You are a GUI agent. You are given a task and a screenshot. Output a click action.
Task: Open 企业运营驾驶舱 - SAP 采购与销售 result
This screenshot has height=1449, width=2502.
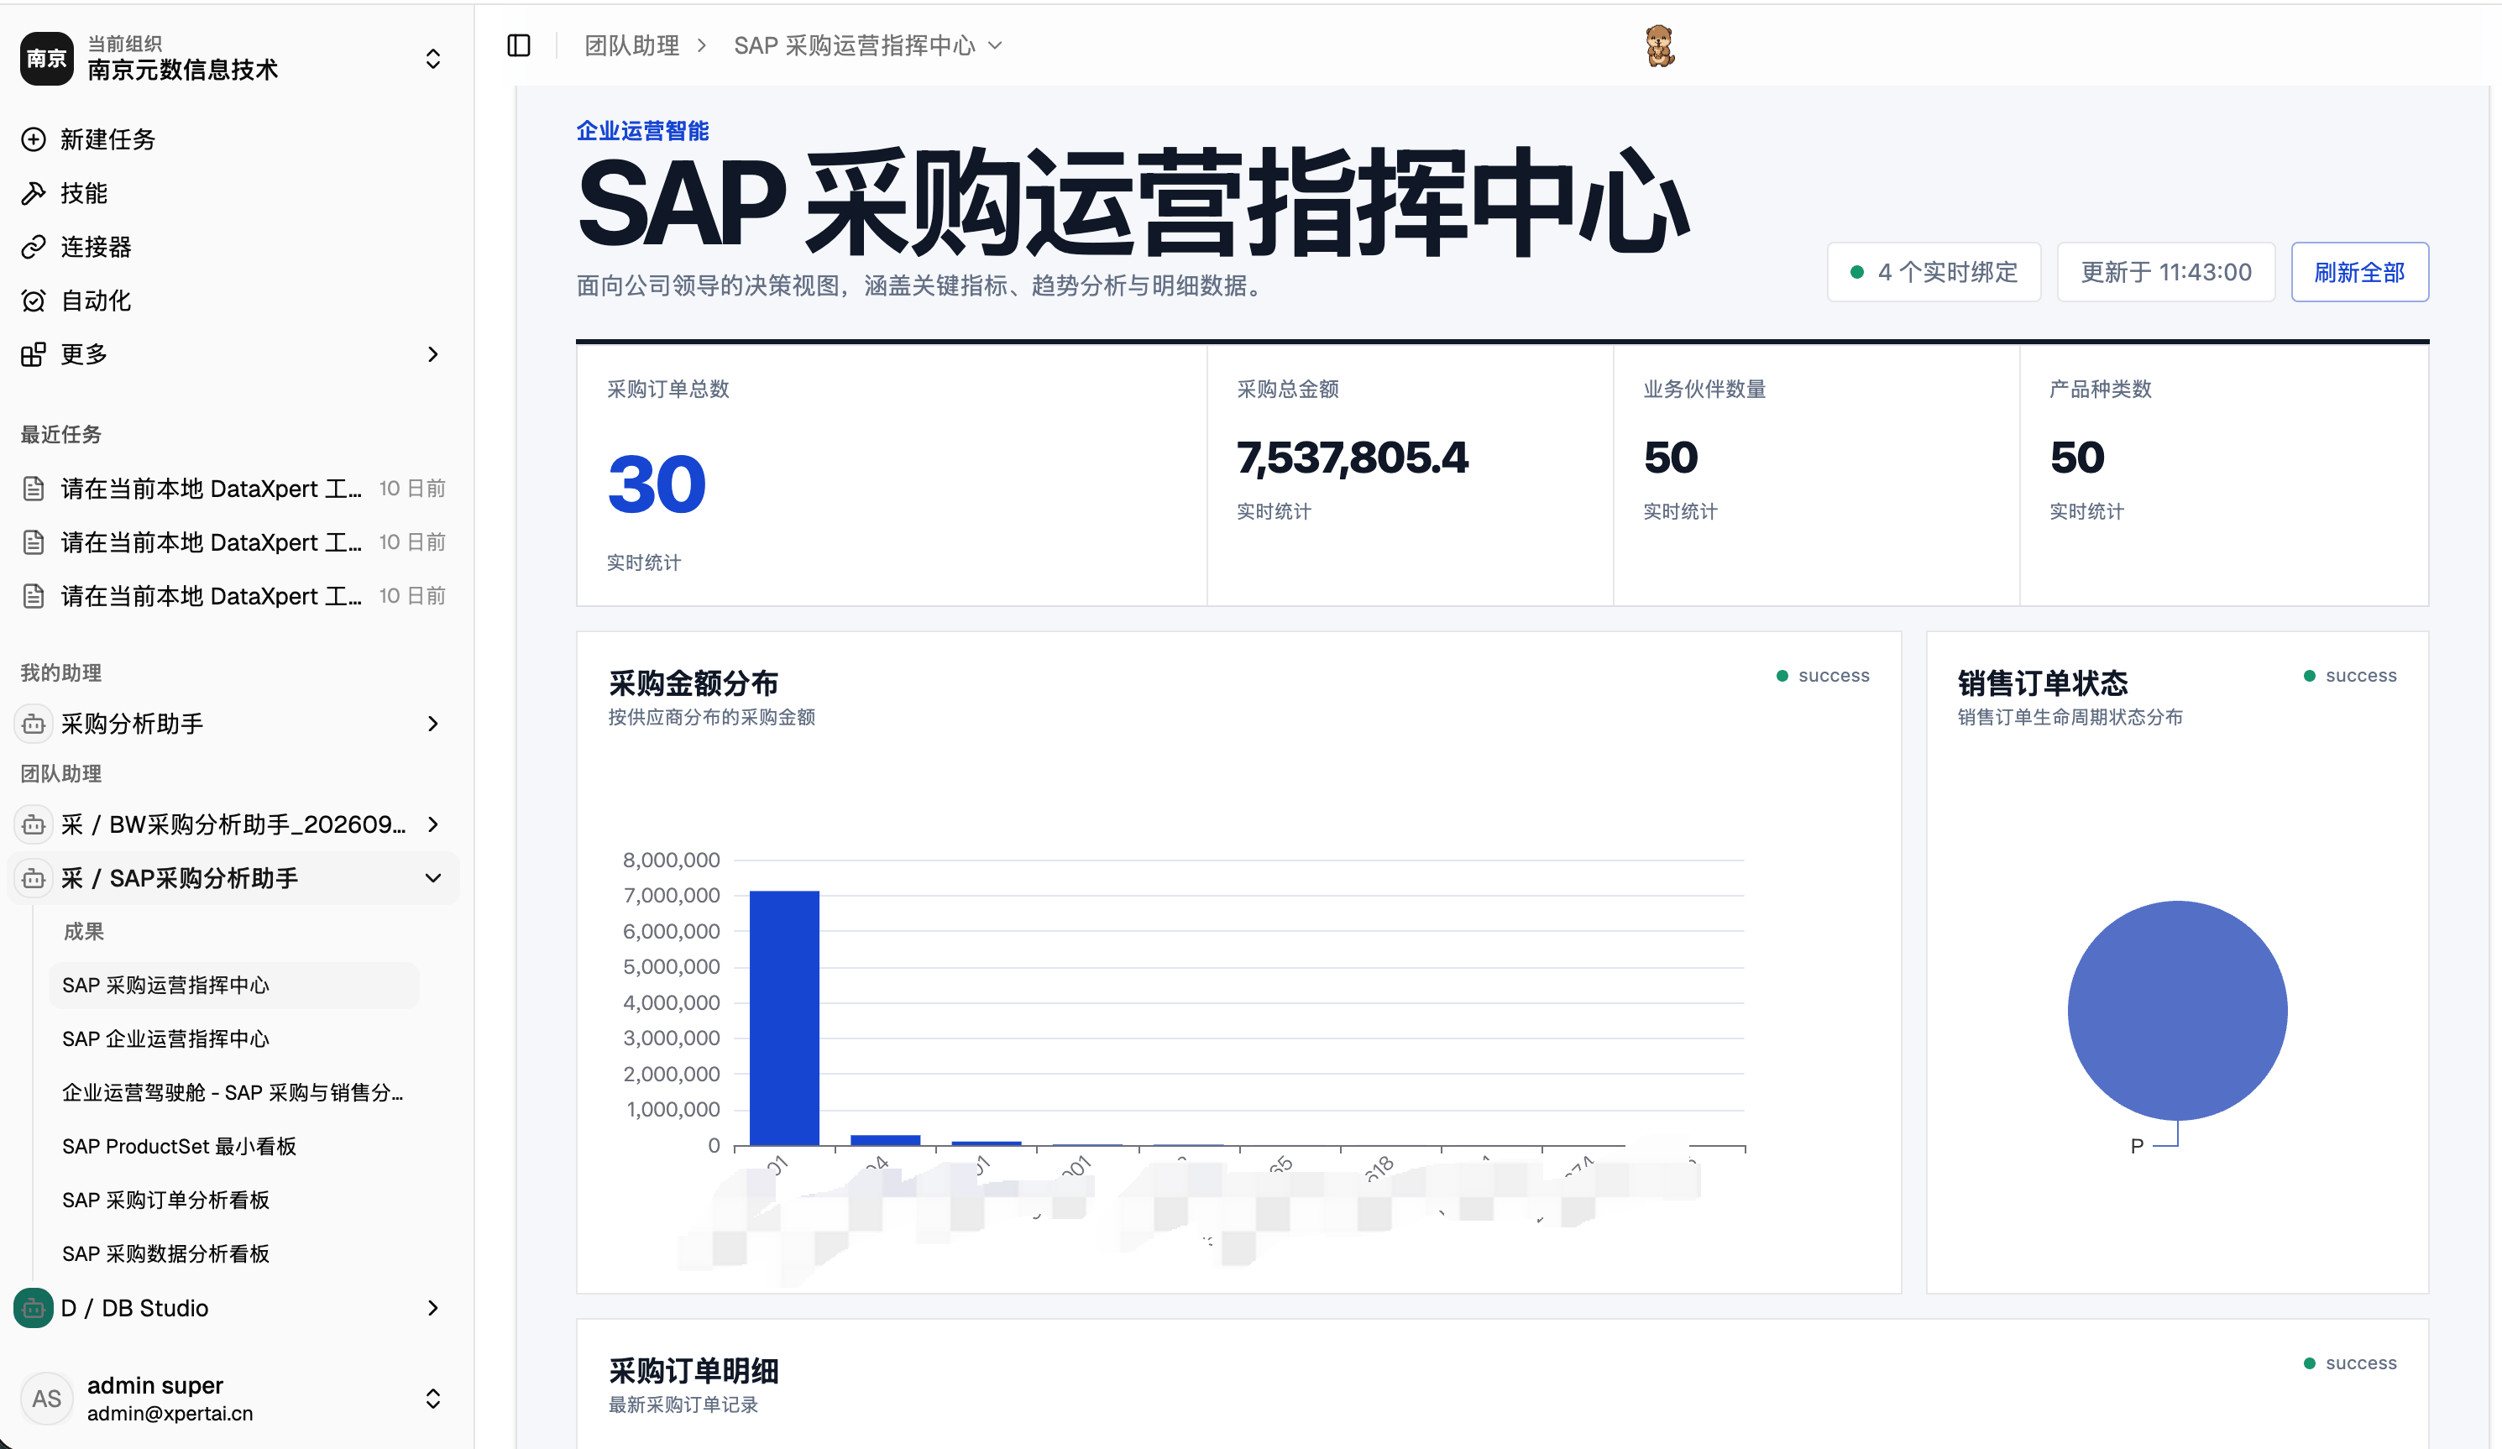pyautogui.click(x=233, y=1091)
